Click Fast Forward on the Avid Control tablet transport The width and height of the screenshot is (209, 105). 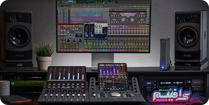pos(111,88)
